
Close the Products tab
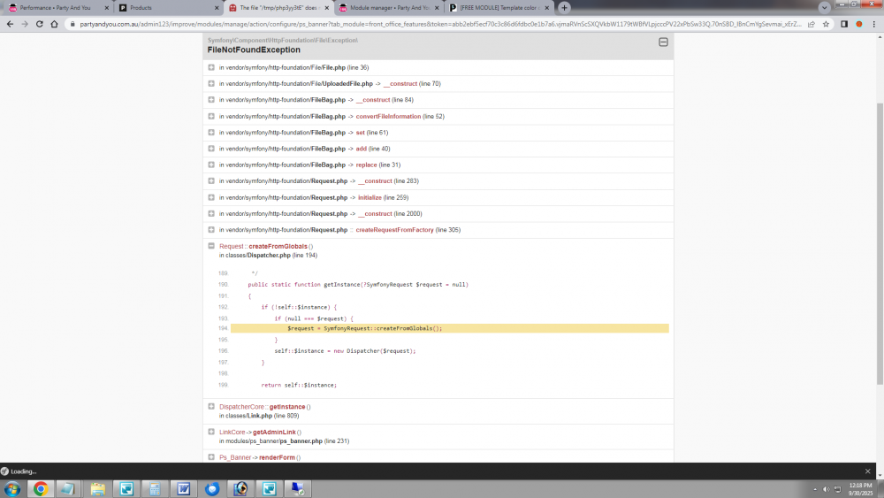pyautogui.click(x=217, y=8)
